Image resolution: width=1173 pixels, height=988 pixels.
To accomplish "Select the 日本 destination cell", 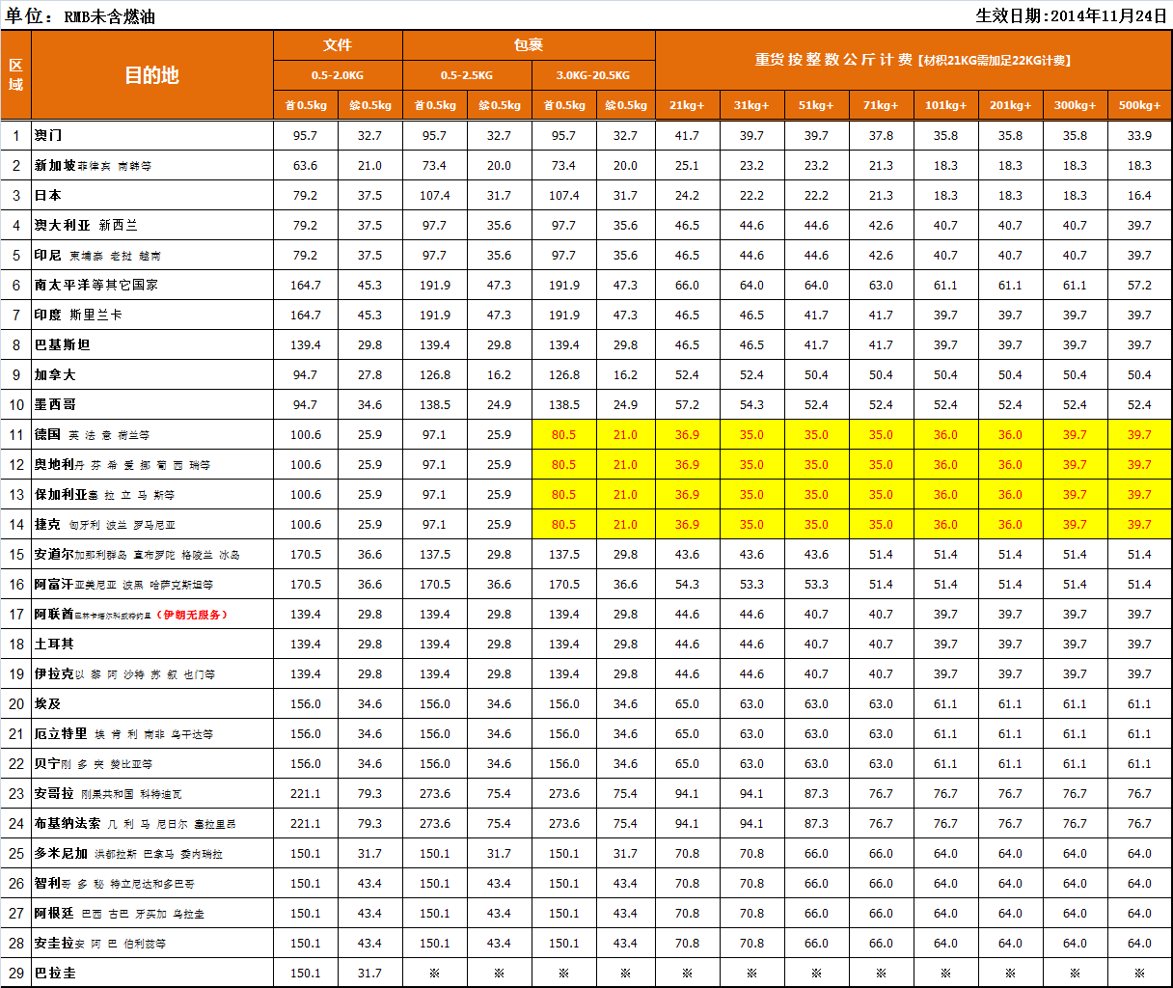I will click(48, 195).
